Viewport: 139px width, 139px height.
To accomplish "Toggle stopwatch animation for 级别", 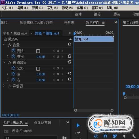I will pyautogui.click(x=13, y=56).
